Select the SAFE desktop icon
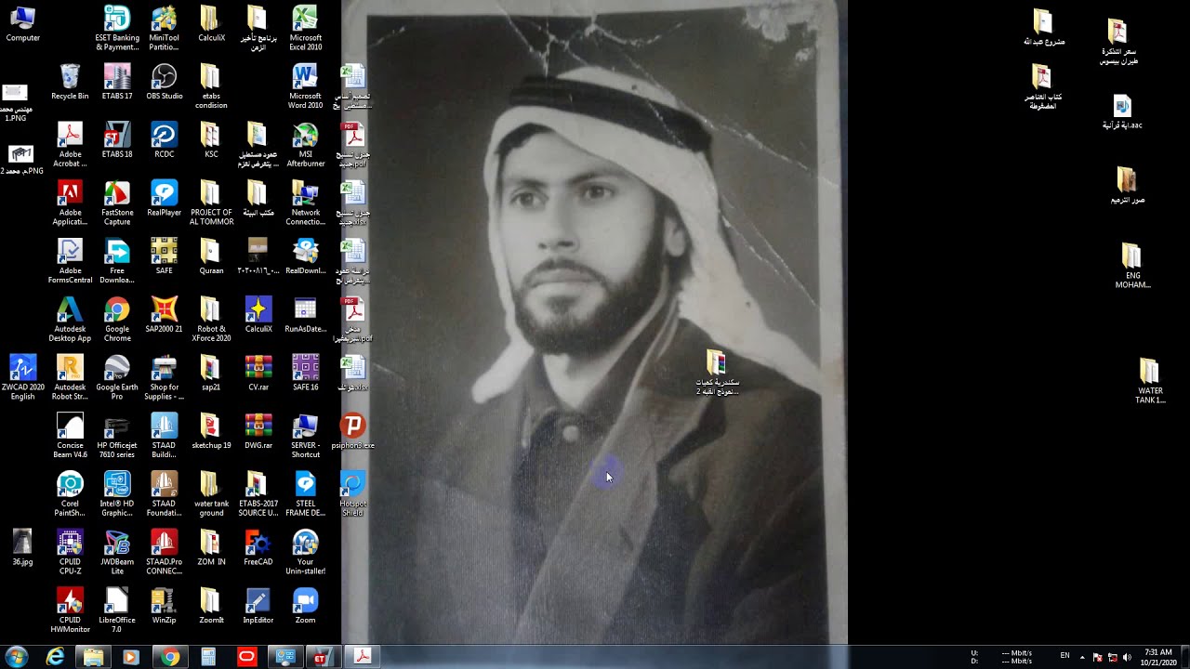The width and height of the screenshot is (1190, 669). click(x=165, y=257)
